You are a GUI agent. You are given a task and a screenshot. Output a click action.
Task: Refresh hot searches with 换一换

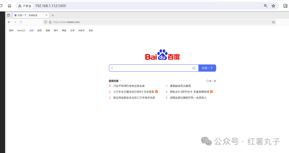pos(211,81)
